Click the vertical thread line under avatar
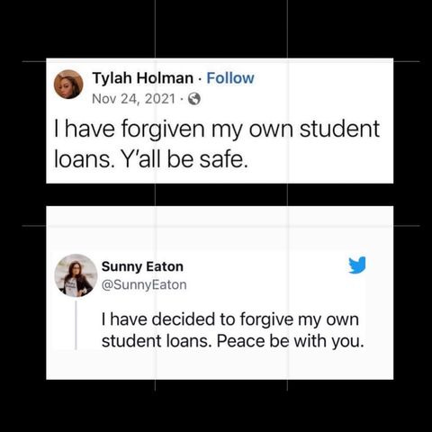This screenshot has height=432, width=432. pyautogui.click(x=76, y=325)
